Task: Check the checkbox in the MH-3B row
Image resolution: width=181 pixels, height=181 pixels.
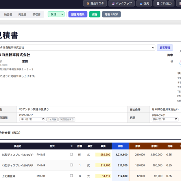Action: pos(71,175)
